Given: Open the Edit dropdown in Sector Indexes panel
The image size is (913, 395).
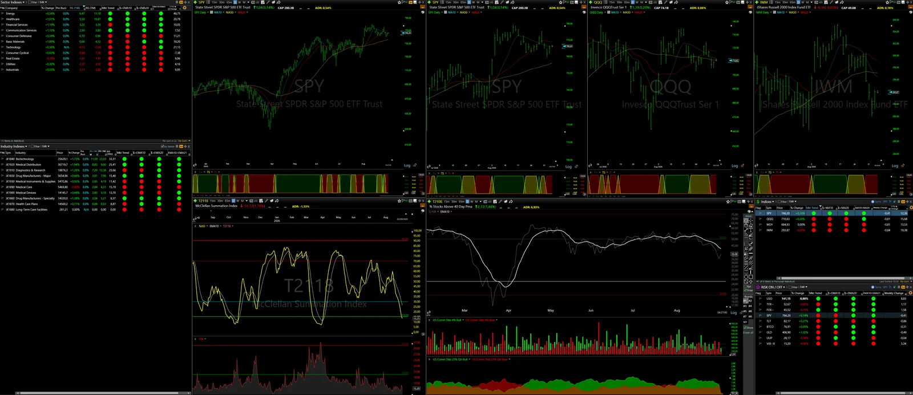Looking at the screenshot, I should 43,2.
